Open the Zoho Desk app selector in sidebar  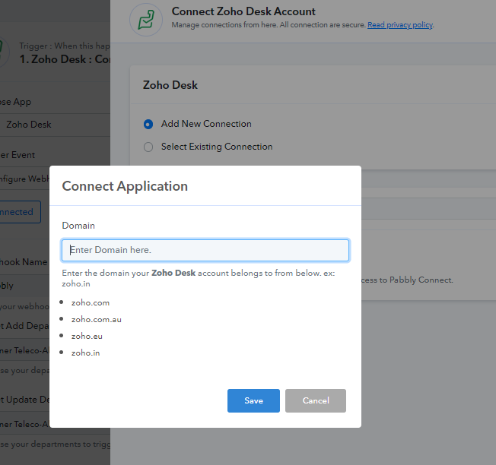(55, 125)
